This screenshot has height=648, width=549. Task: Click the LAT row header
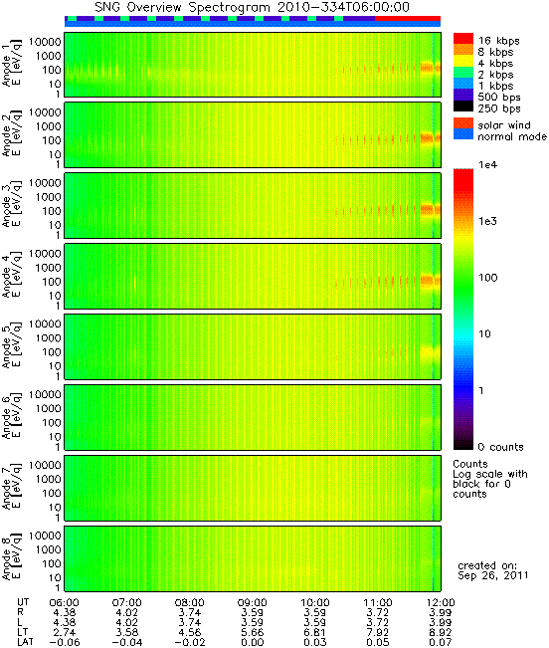pyautogui.click(x=25, y=642)
